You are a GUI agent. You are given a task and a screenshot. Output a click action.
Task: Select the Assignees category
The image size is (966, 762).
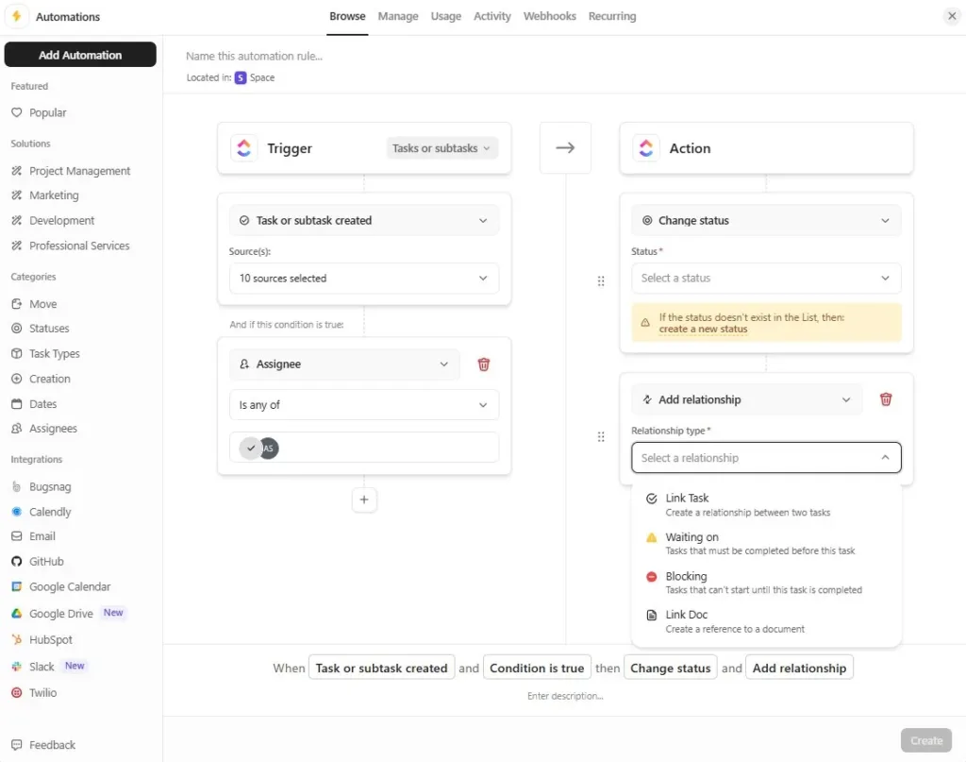44,429
